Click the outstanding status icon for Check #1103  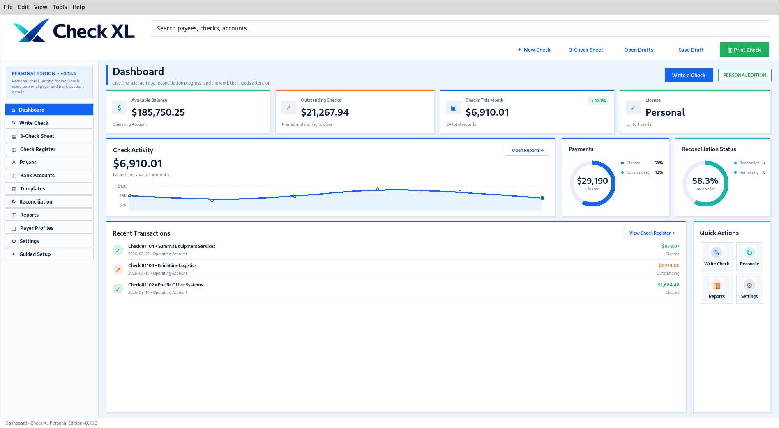click(x=118, y=270)
